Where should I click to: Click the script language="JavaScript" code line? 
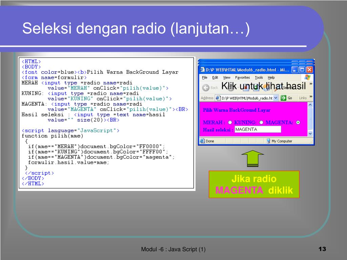point(70,130)
